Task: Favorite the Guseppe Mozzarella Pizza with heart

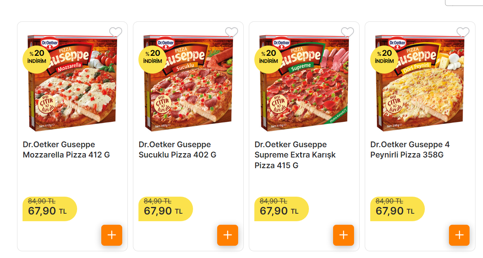Action: (x=116, y=32)
